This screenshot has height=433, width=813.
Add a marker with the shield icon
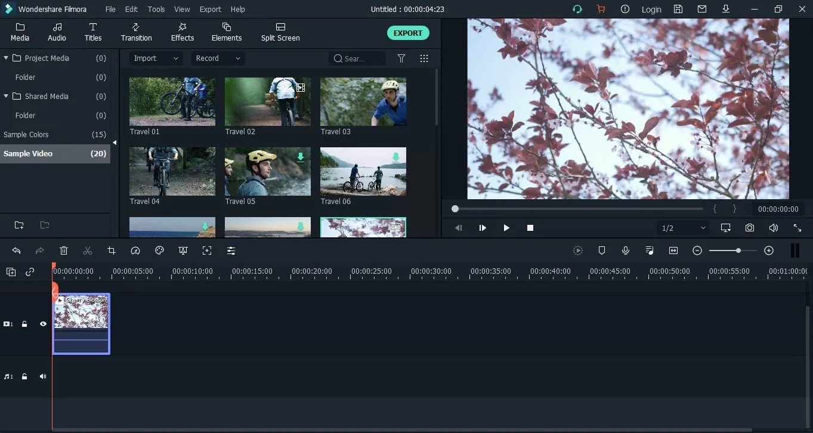tap(602, 250)
